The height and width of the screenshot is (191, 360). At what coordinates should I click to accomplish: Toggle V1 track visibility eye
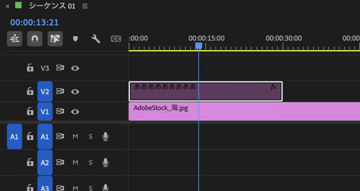(x=75, y=112)
